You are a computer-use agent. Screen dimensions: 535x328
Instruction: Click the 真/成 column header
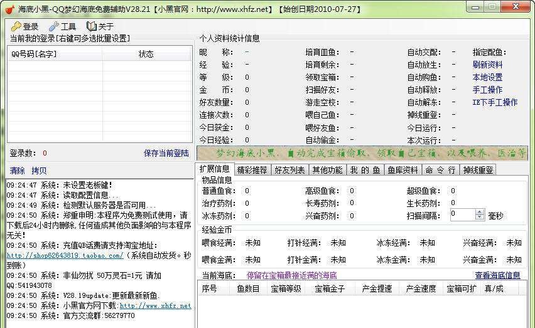(x=499, y=288)
